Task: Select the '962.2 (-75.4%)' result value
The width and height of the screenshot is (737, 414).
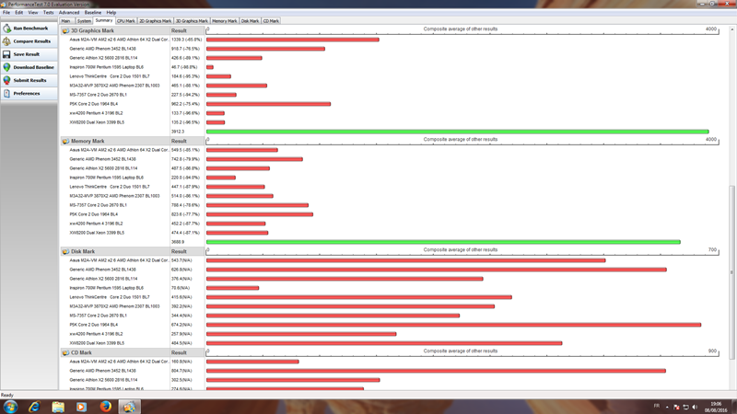Action: (186, 104)
